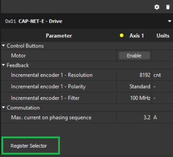Viewport: 173px width, 157px height.
Task: Change the Polarity value Standard
Action: pos(134,86)
